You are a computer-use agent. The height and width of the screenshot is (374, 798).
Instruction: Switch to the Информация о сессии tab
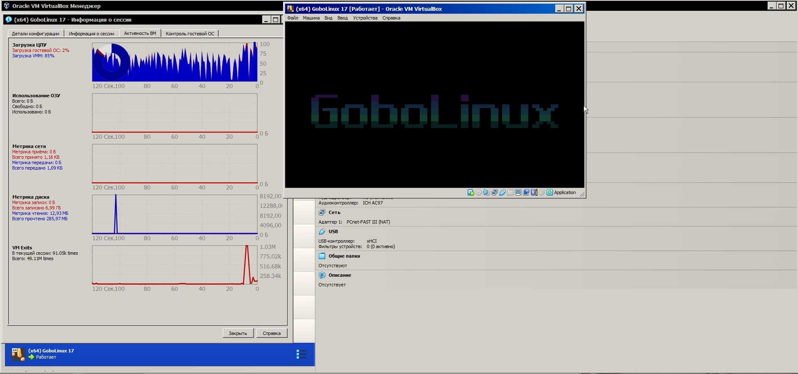point(91,34)
